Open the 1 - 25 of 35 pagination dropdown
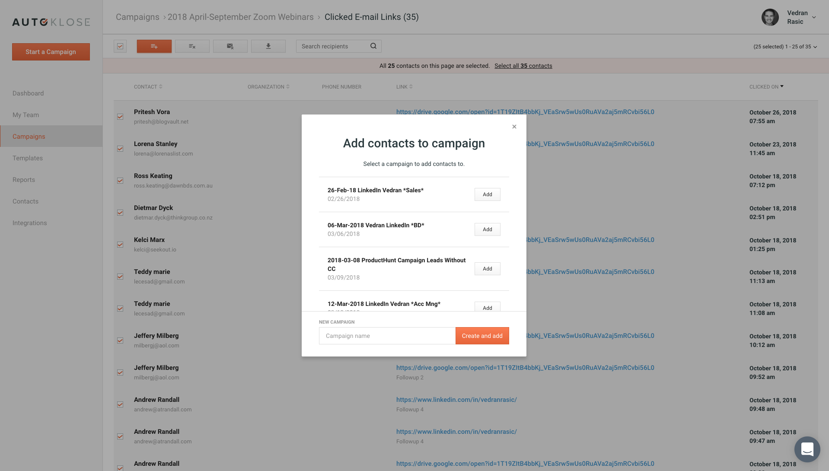 point(815,47)
